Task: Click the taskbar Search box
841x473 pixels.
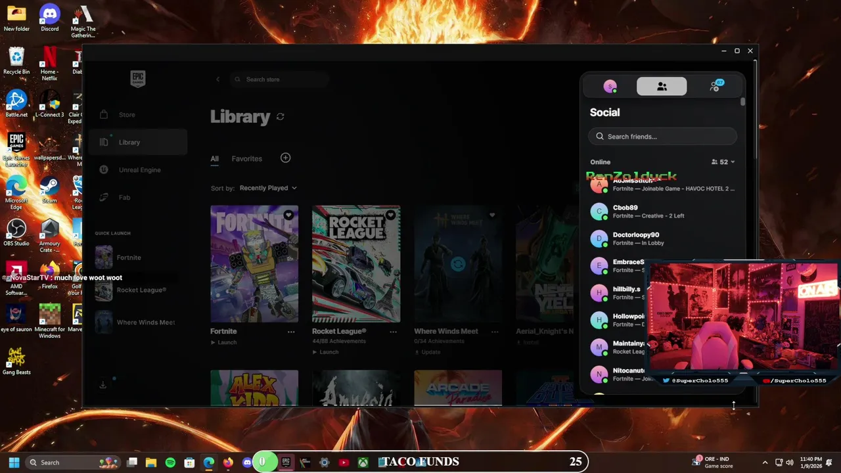Action: [x=73, y=462]
